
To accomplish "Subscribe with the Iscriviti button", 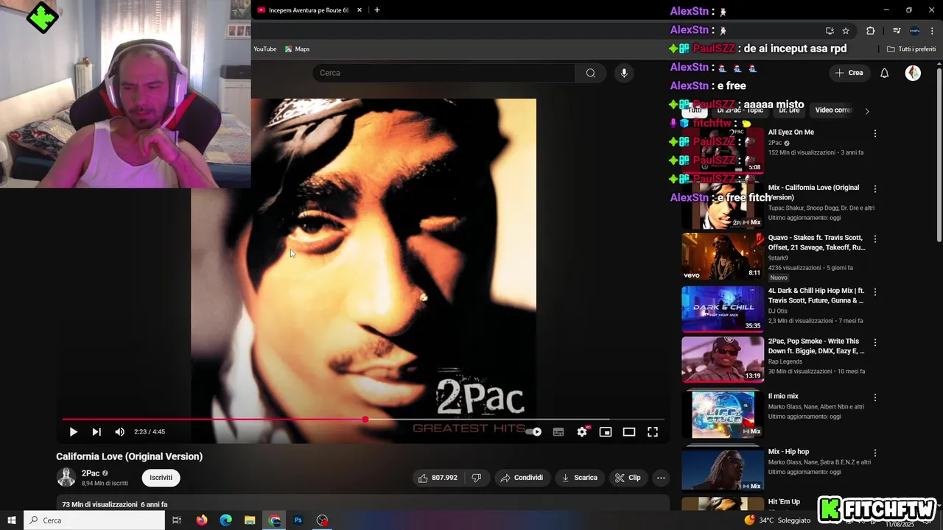I will [161, 478].
